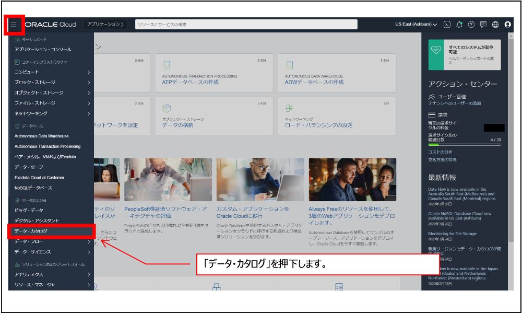Open the region dropdown US East (Ashburn)
Image resolution: width=522 pixels, height=314 pixels.
click(416, 25)
